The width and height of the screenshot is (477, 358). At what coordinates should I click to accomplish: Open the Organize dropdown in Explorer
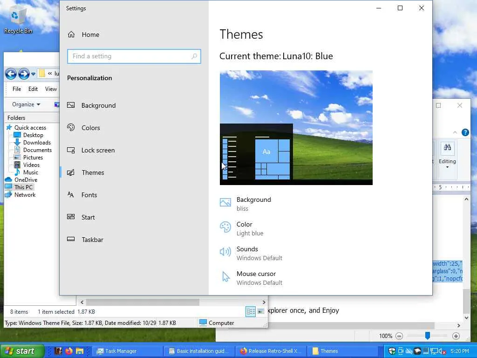[x=26, y=104]
